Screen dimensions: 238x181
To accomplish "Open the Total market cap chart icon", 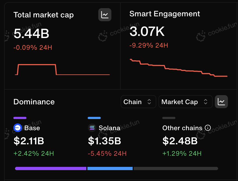I will point(105,15).
